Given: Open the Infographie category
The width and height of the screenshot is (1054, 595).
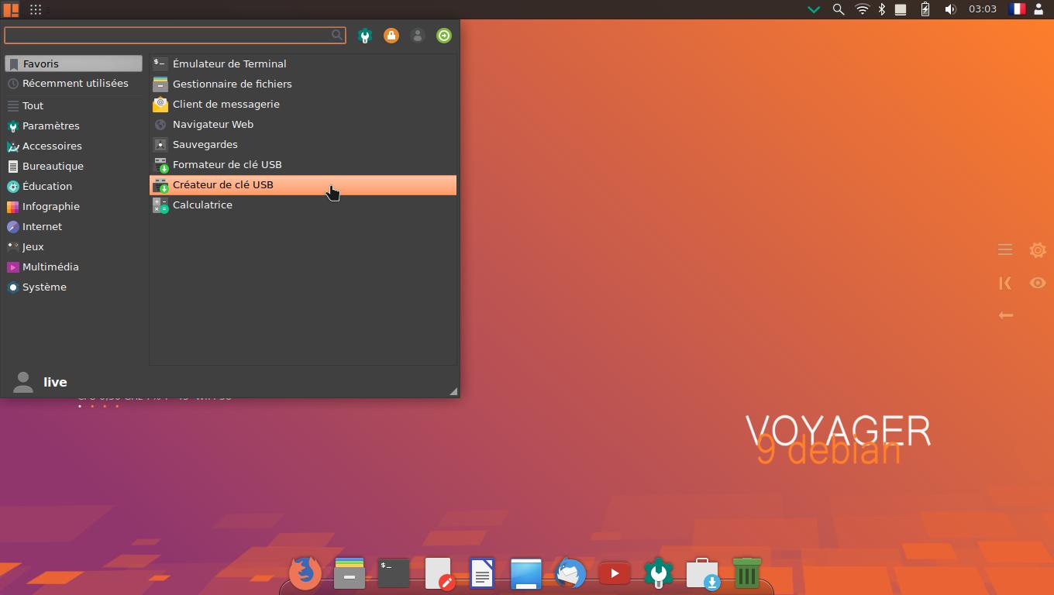Looking at the screenshot, I should coord(74,206).
